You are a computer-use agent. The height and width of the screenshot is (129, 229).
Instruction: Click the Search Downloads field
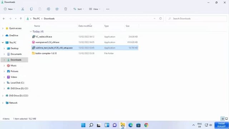point(196,19)
